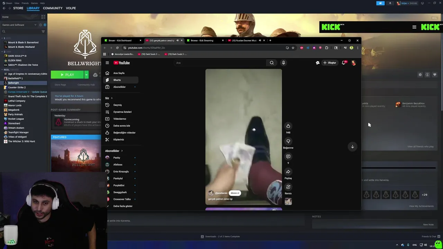Open Daha sonra izle in sidebar
The image size is (443, 249).
tap(121, 126)
